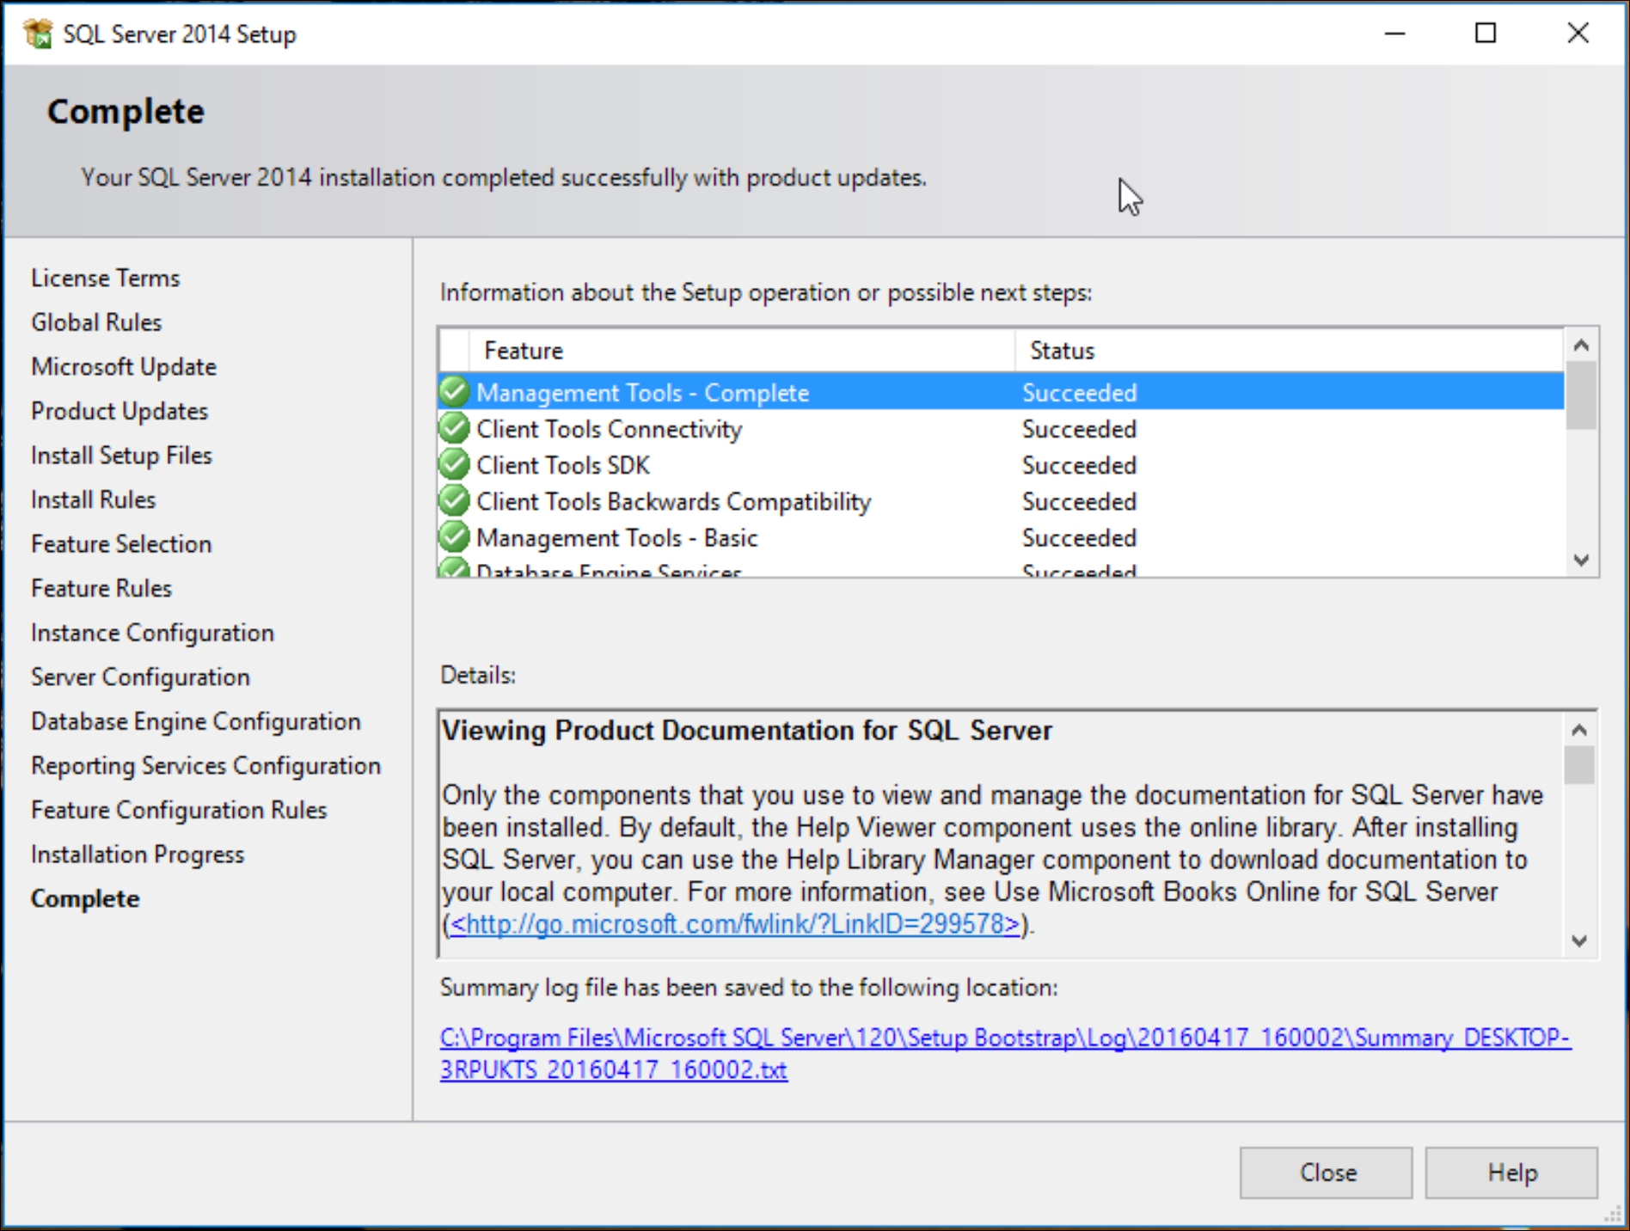The image size is (1630, 1231).
Task: Click Microsoft Update step in sidebar
Action: (124, 367)
